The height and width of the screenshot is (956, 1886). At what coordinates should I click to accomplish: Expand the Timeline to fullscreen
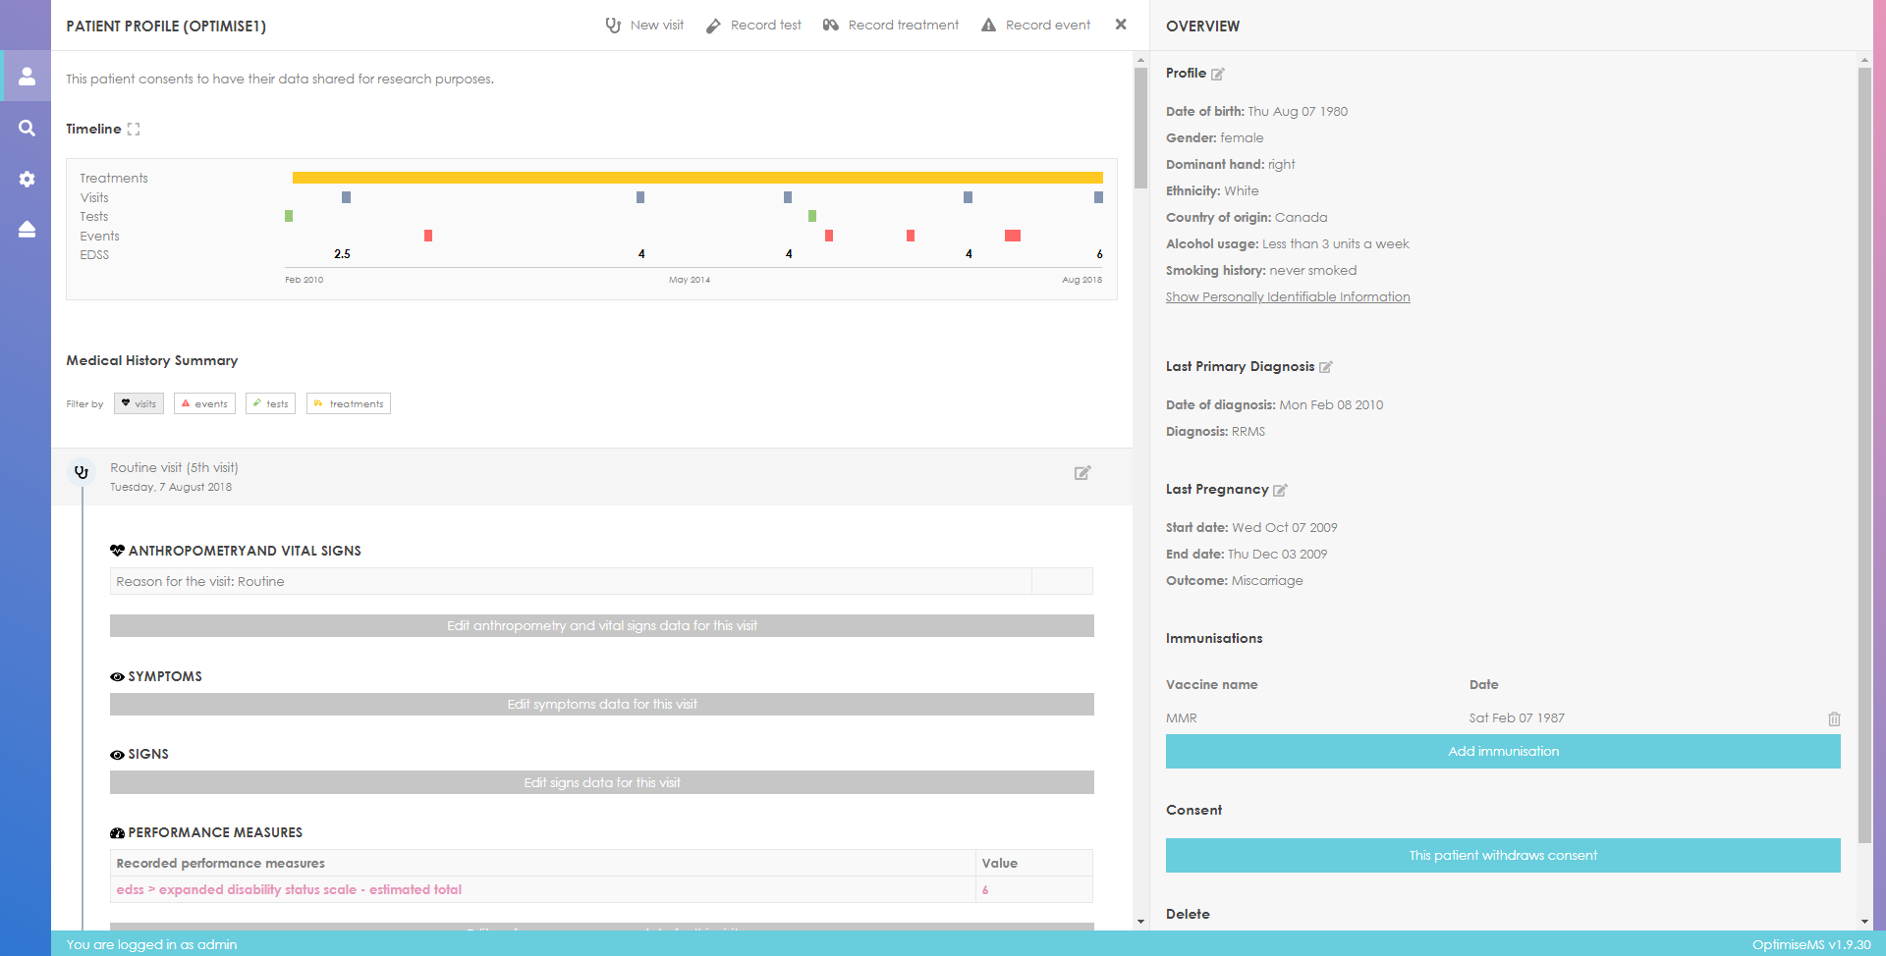tap(134, 130)
